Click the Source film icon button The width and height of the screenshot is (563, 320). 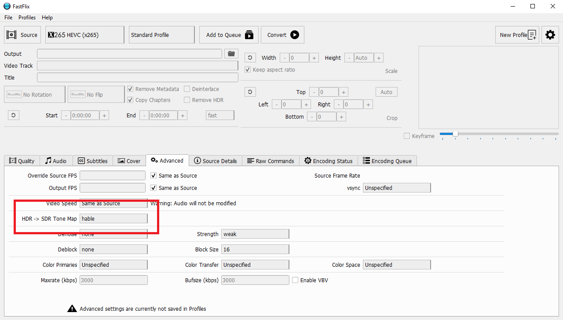pos(22,35)
